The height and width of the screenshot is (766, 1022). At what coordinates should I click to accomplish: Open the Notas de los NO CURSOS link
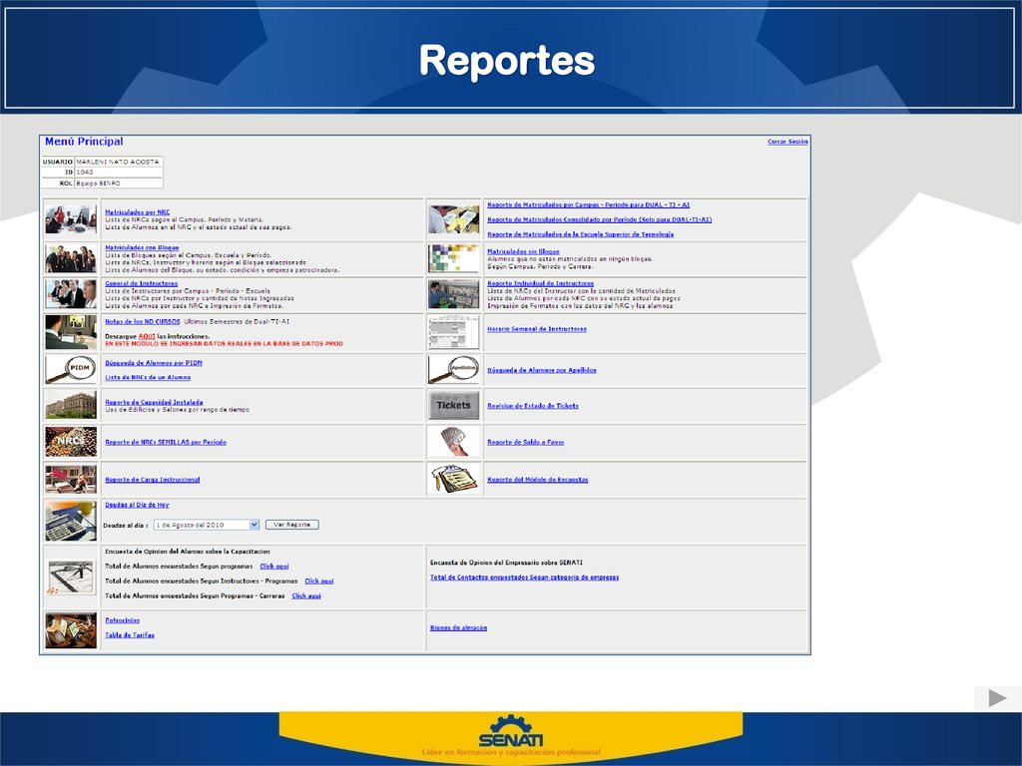[143, 322]
